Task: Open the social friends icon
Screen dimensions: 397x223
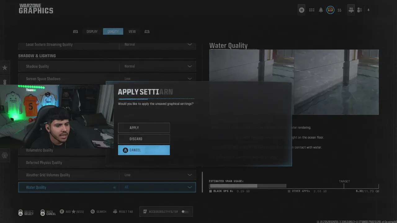Action: 359,10
